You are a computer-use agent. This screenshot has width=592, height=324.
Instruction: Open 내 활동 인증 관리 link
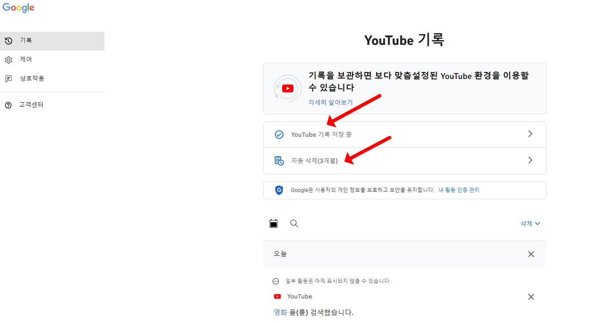(459, 190)
